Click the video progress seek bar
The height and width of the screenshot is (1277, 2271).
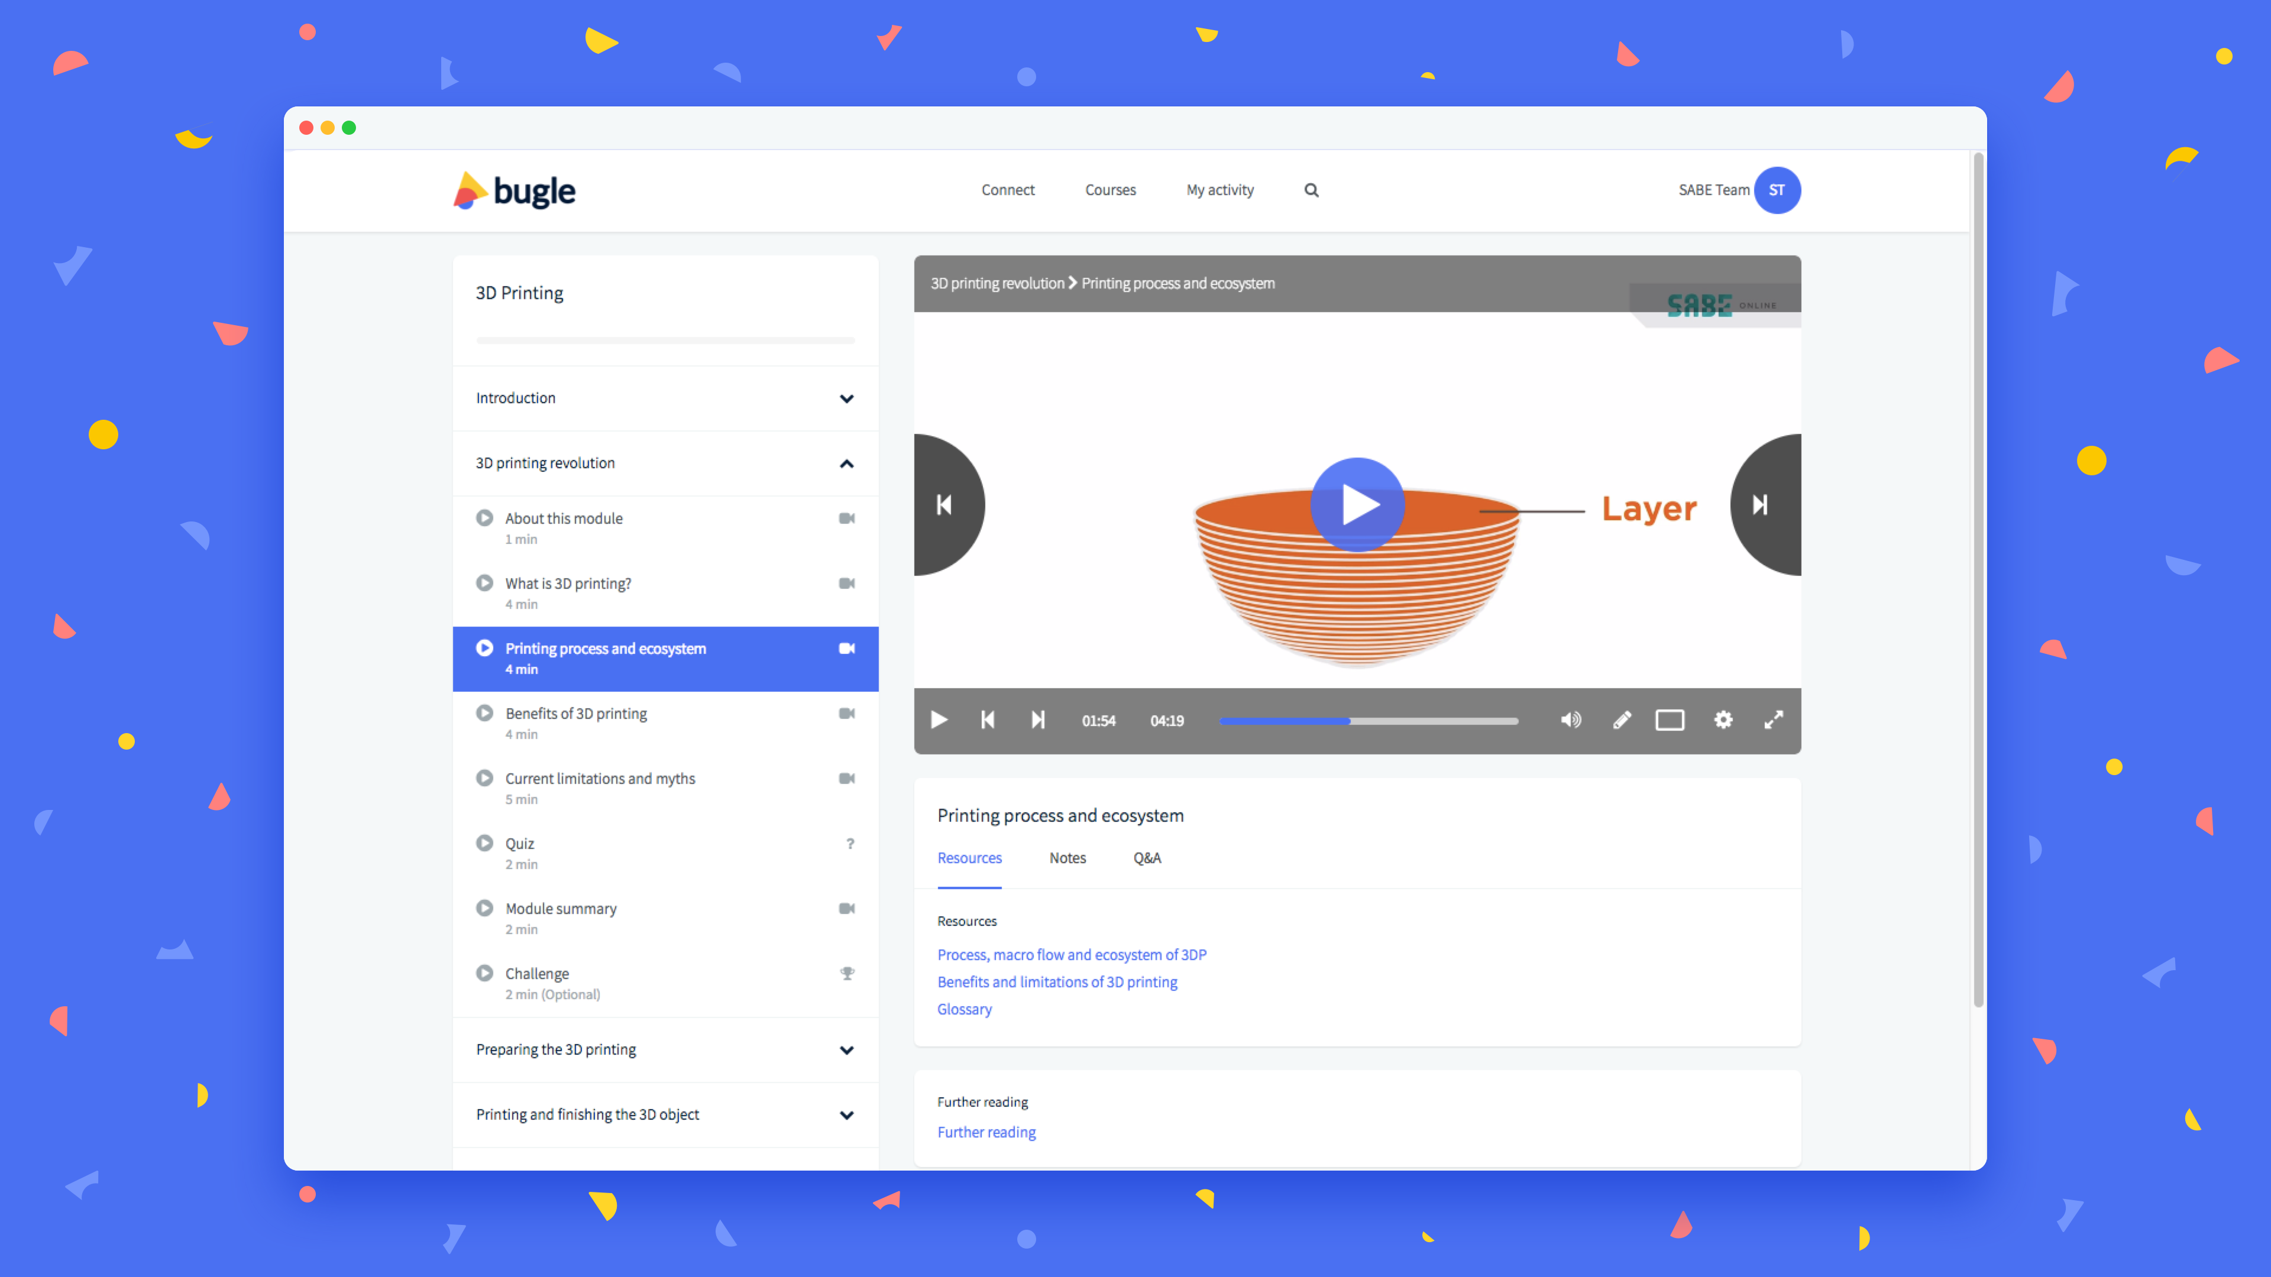1369,721
